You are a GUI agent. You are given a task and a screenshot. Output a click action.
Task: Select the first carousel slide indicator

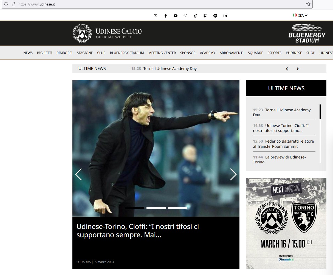[x=135, y=208]
